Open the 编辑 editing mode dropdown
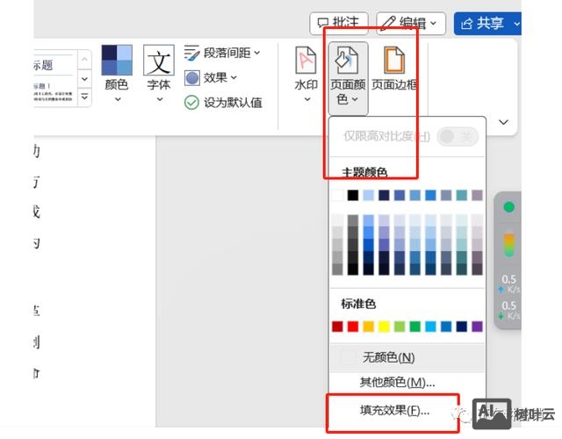 point(411,24)
